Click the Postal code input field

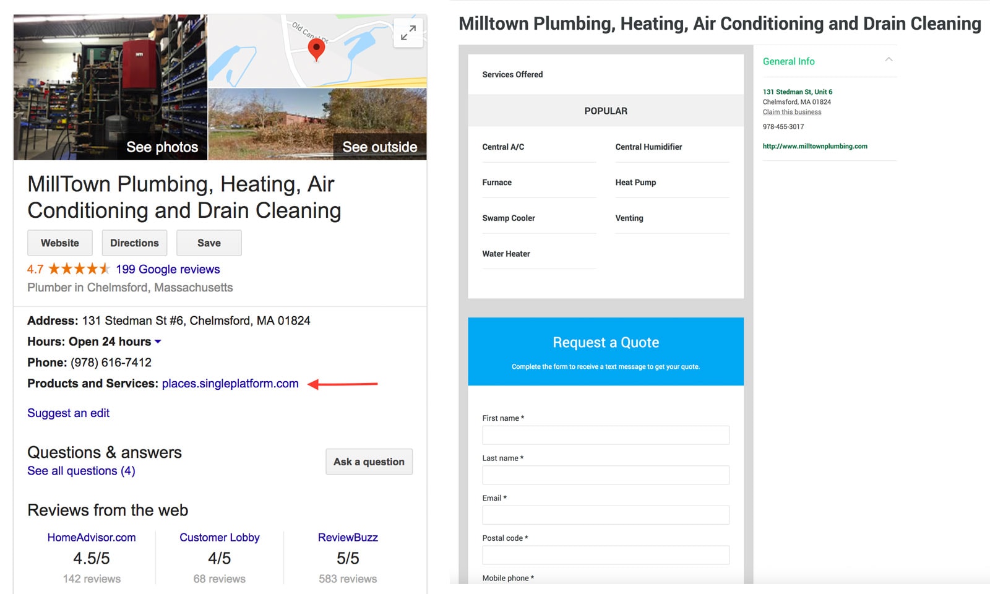point(605,555)
